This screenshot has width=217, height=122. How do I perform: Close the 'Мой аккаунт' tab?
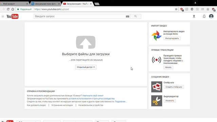tap(27, 4)
